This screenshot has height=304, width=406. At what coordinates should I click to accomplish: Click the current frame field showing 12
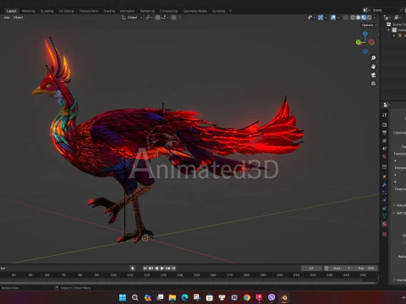click(311, 268)
